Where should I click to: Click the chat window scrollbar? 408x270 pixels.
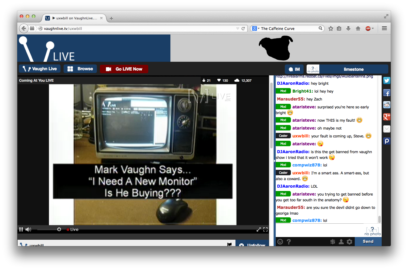pyautogui.click(x=379, y=219)
